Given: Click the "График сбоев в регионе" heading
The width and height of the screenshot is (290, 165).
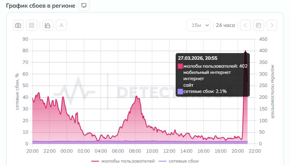Looking at the screenshot, I should point(41,6).
